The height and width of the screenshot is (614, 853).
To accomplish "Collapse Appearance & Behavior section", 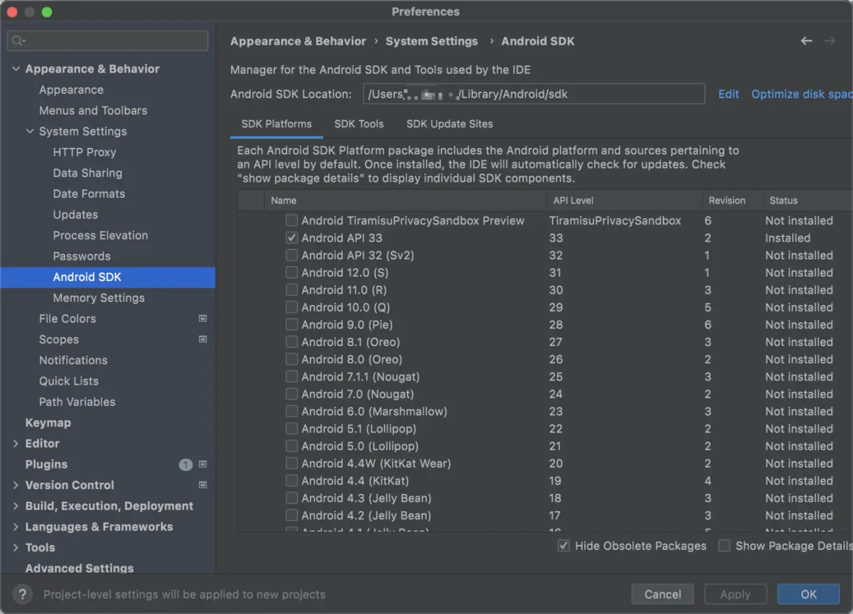I will 16,69.
